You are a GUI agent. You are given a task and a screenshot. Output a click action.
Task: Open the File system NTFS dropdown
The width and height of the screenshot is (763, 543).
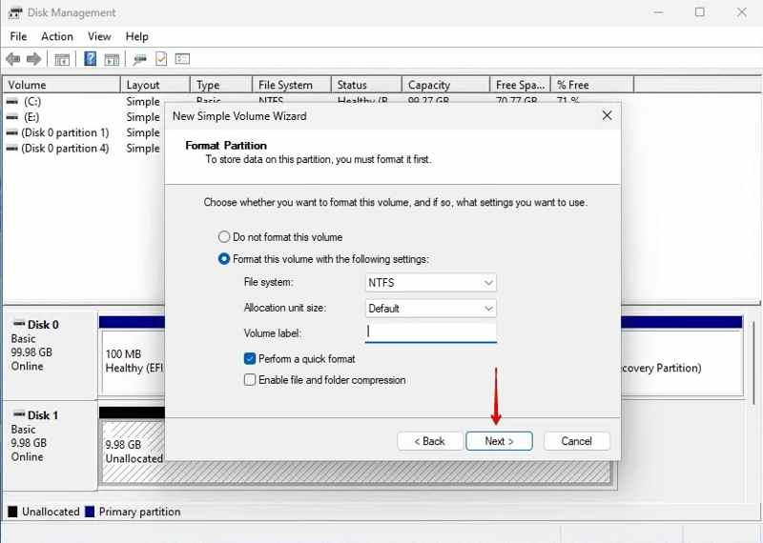coord(431,283)
